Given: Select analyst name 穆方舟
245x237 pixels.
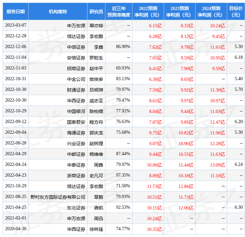Looking at the screenshot, I should (x=96, y=122).
